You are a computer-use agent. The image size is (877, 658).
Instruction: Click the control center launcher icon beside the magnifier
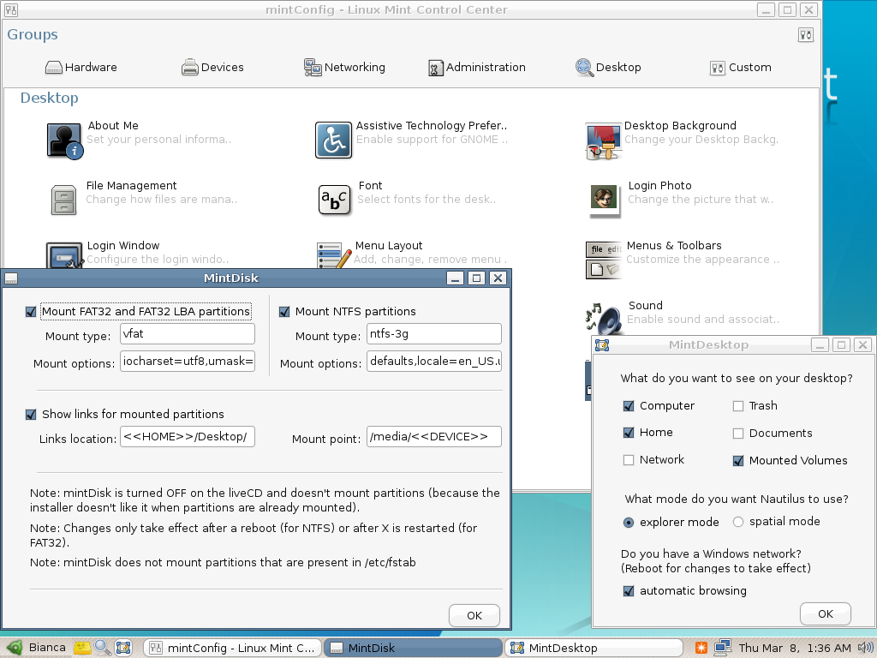(123, 648)
